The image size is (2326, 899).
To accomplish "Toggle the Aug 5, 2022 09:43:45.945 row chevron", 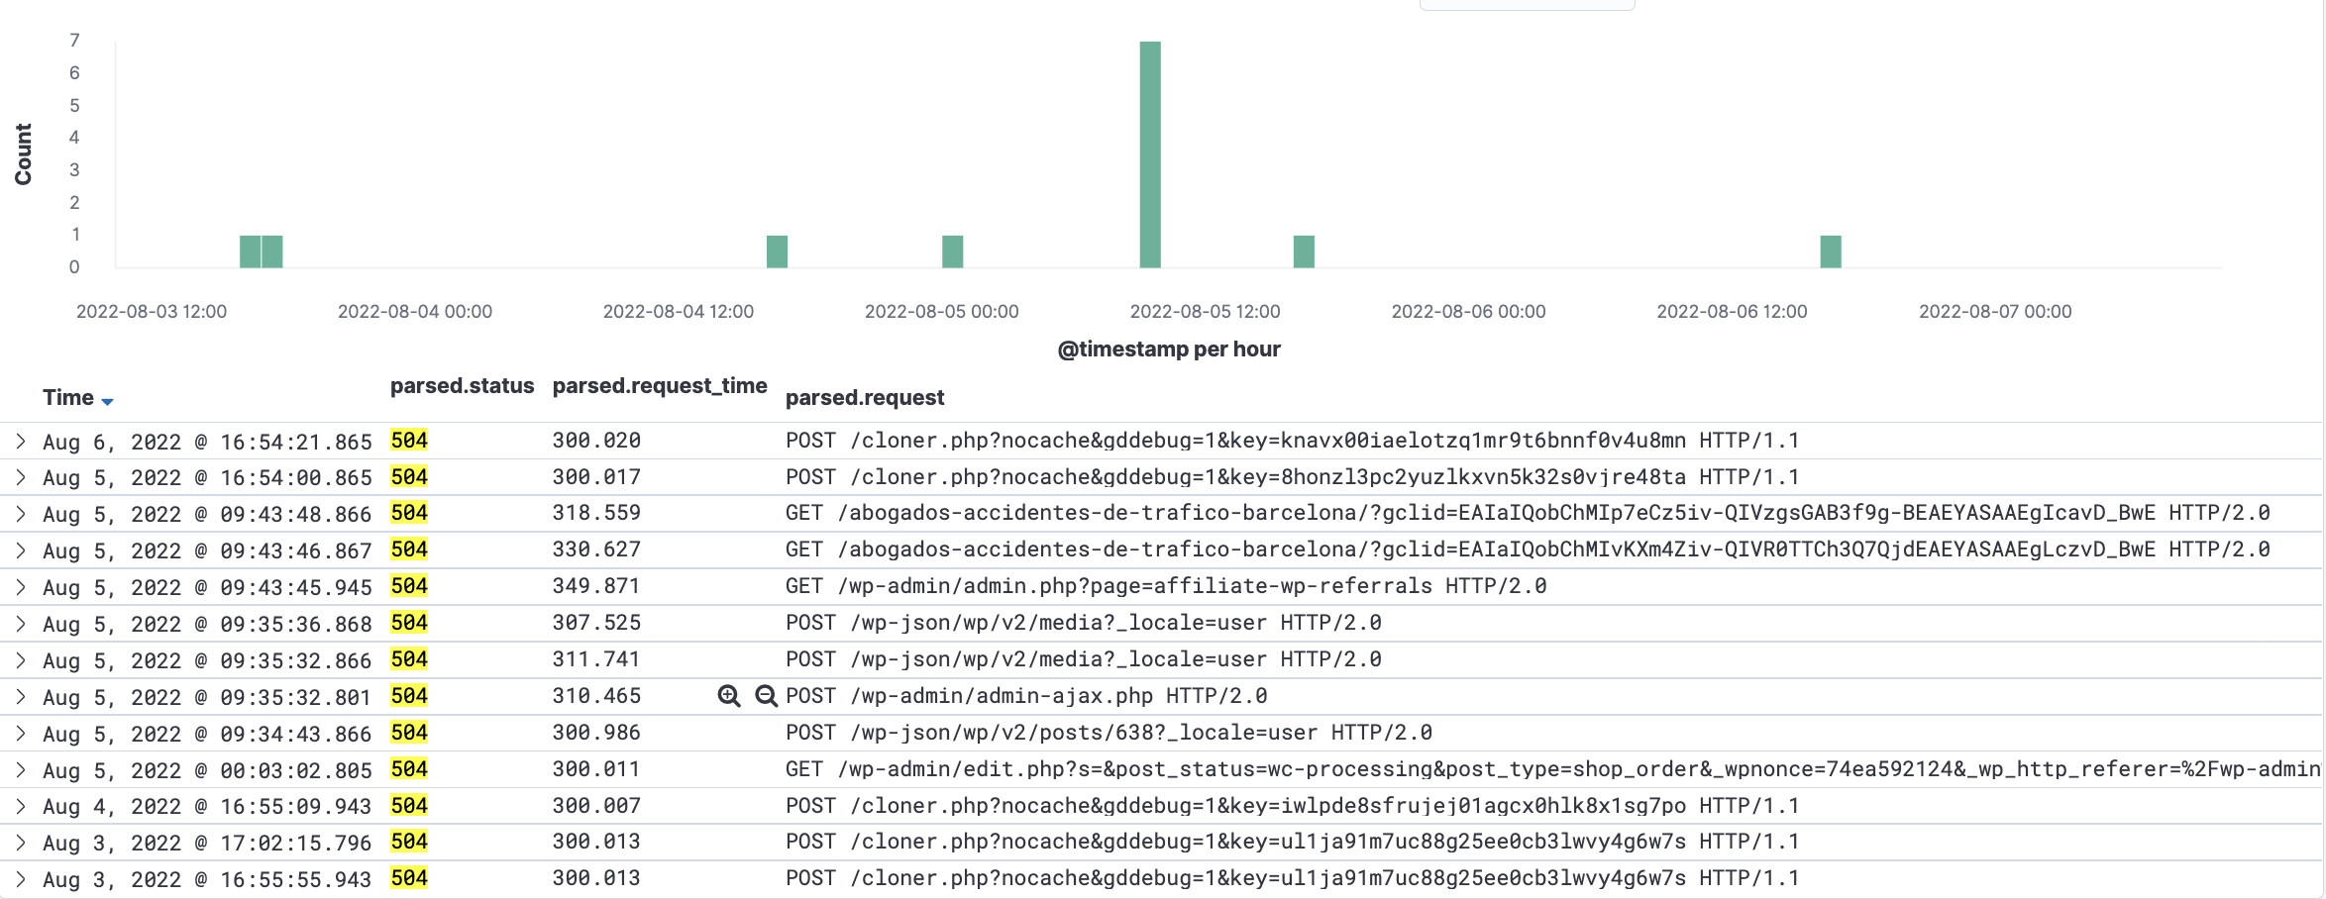I will (21, 587).
